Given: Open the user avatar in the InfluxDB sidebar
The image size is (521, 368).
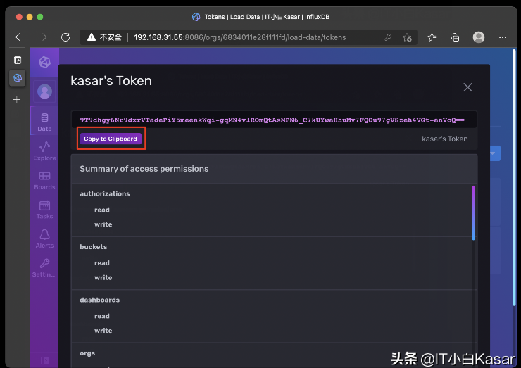Looking at the screenshot, I should [44, 91].
